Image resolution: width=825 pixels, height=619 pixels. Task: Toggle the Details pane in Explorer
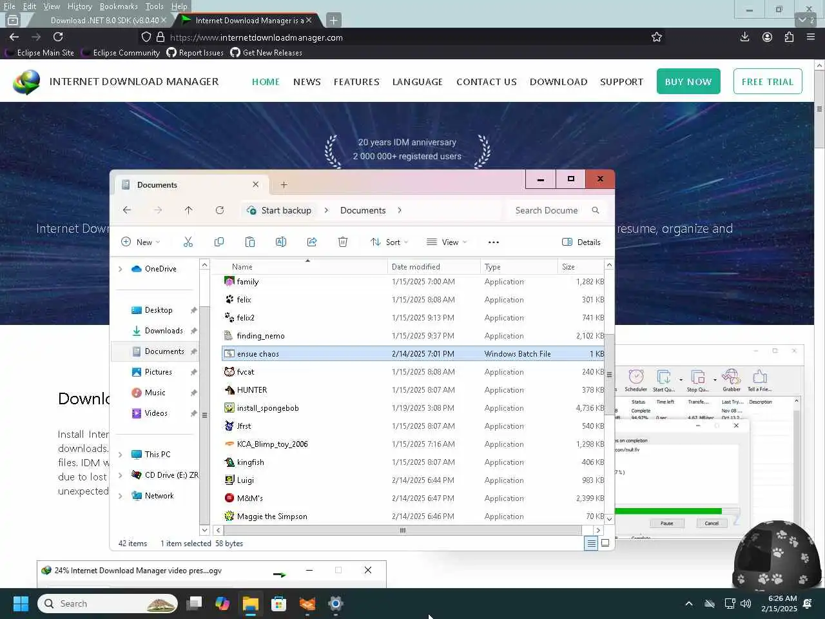point(581,242)
